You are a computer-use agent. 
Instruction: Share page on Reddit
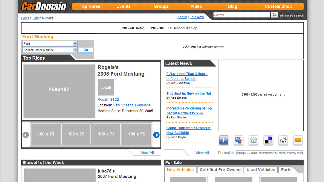pos(283,140)
